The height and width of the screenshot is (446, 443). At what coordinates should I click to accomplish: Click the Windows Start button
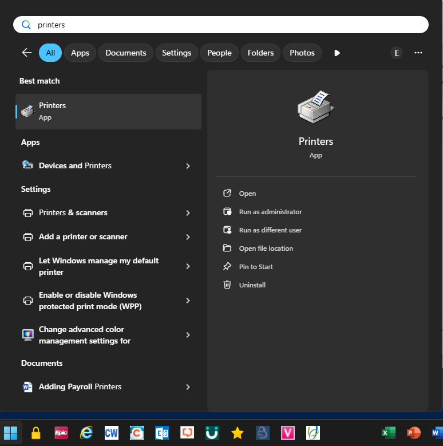(10, 433)
